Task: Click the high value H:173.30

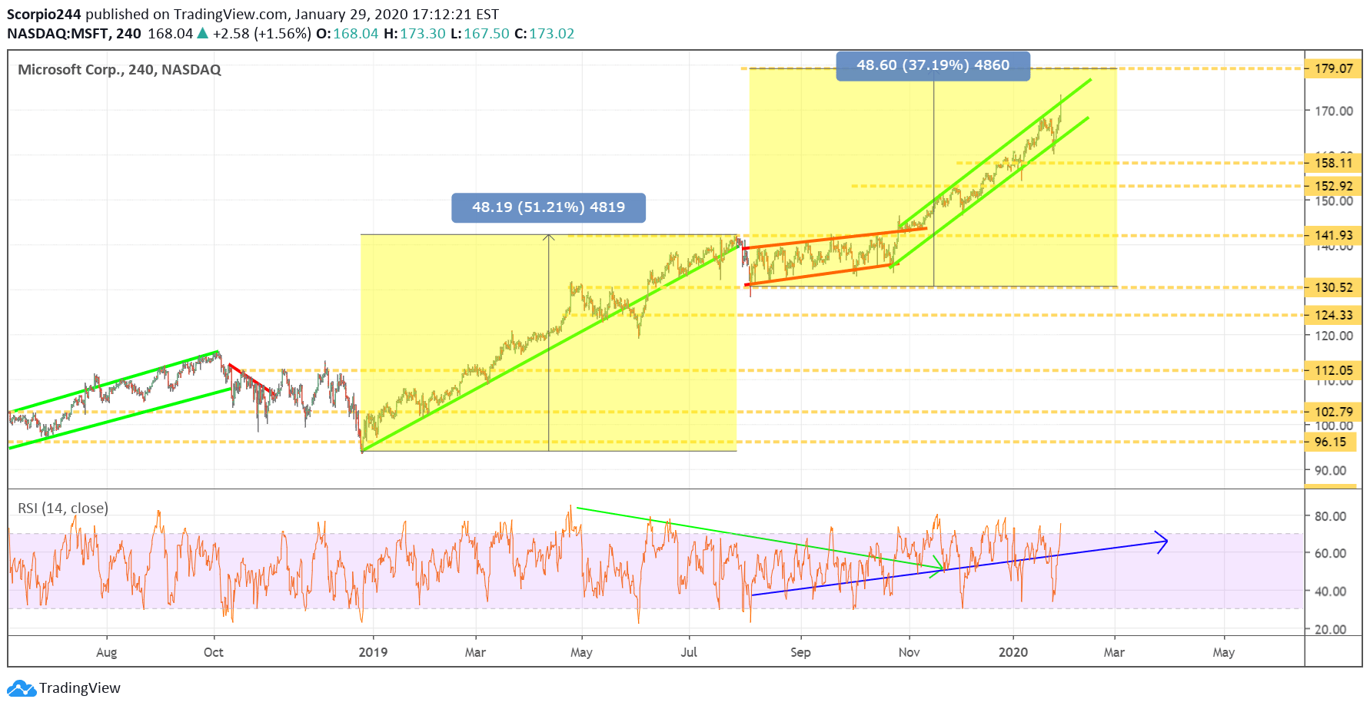Action: click(414, 34)
